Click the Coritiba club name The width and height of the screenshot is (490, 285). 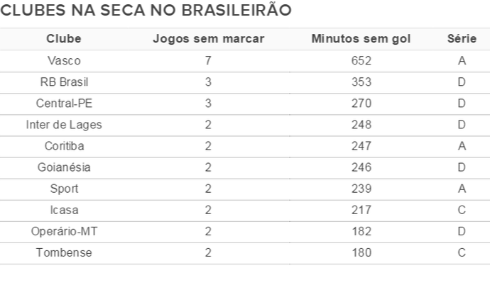[64, 146]
